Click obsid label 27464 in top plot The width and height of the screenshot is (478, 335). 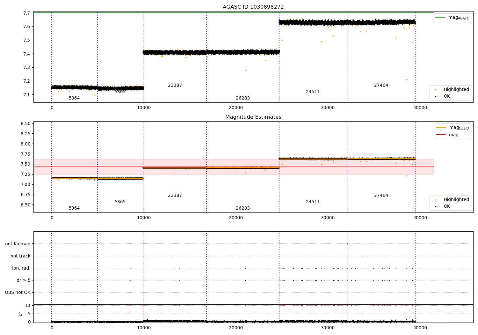click(x=381, y=86)
